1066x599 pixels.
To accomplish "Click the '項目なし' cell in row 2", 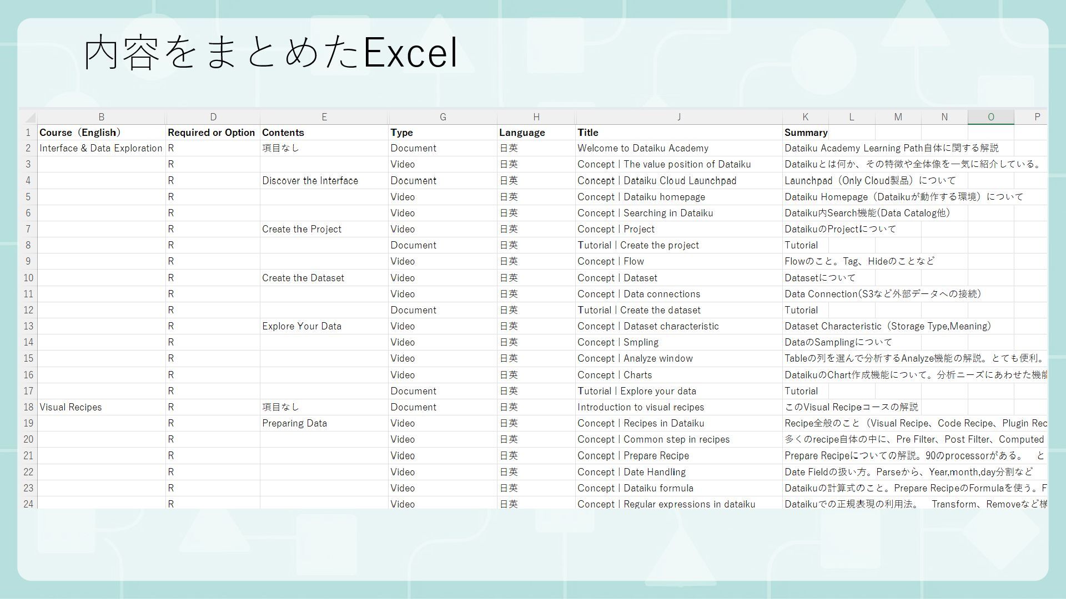I will coord(324,148).
